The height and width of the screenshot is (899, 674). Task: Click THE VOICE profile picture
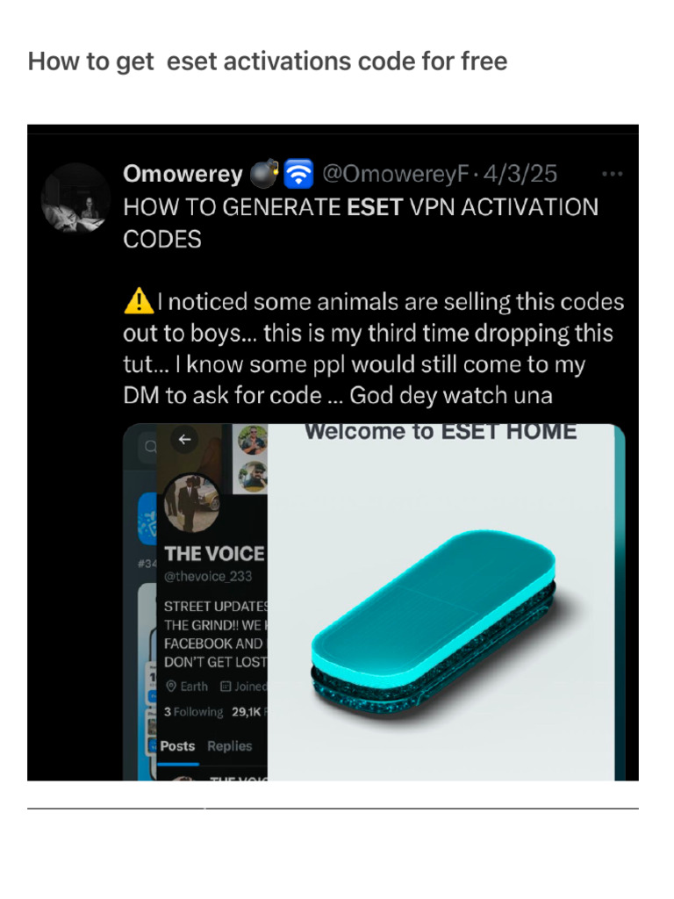pos(192,503)
